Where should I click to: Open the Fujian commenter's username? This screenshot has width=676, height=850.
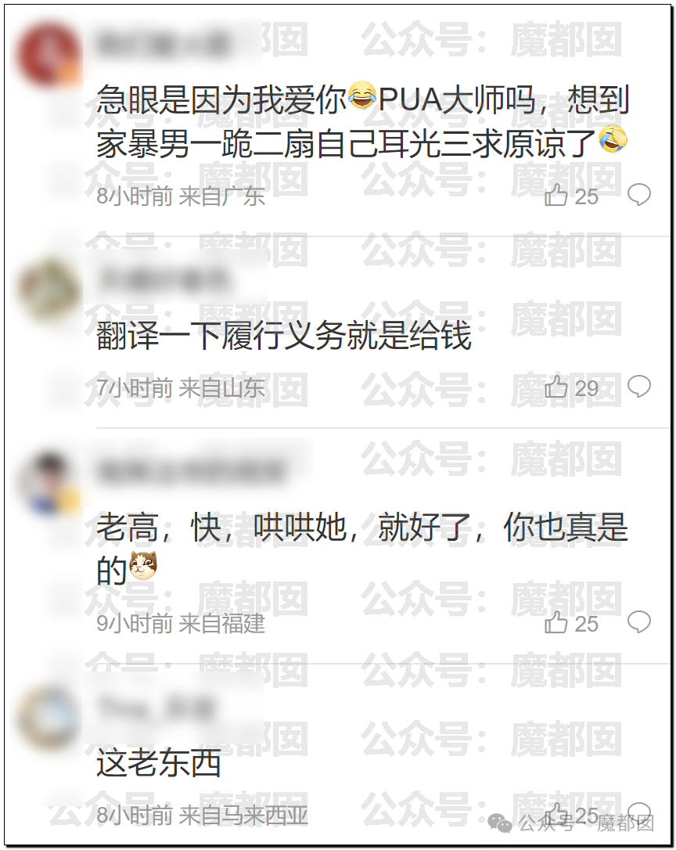[192, 472]
